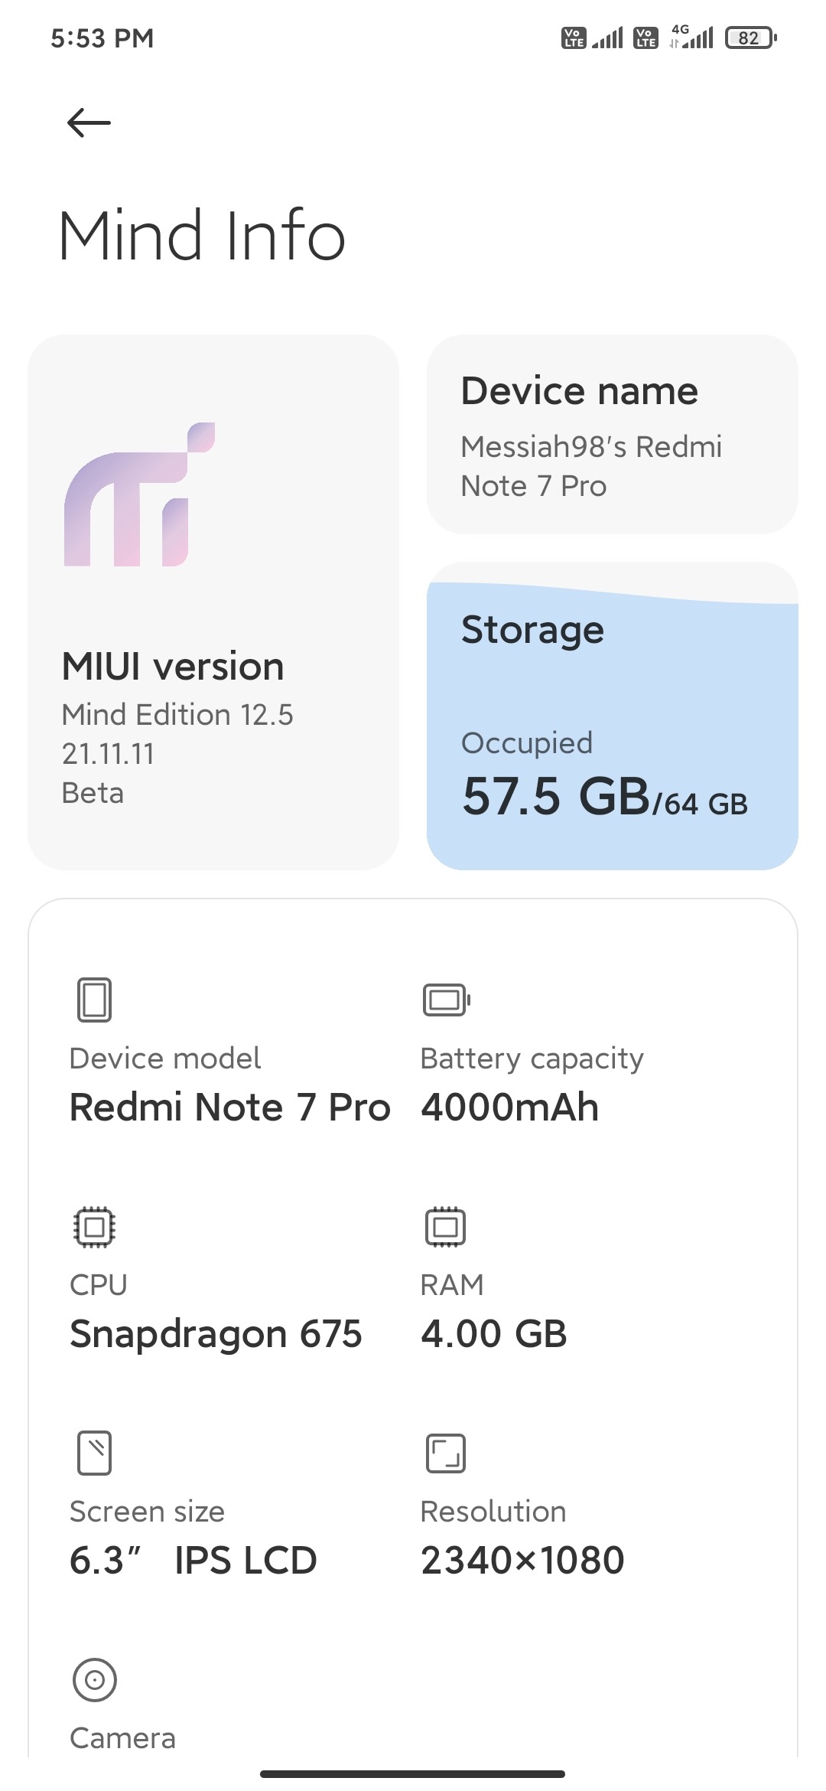This screenshot has height=1791, width=826.
Task: Tap the home gesture bar
Action: tap(413, 1773)
